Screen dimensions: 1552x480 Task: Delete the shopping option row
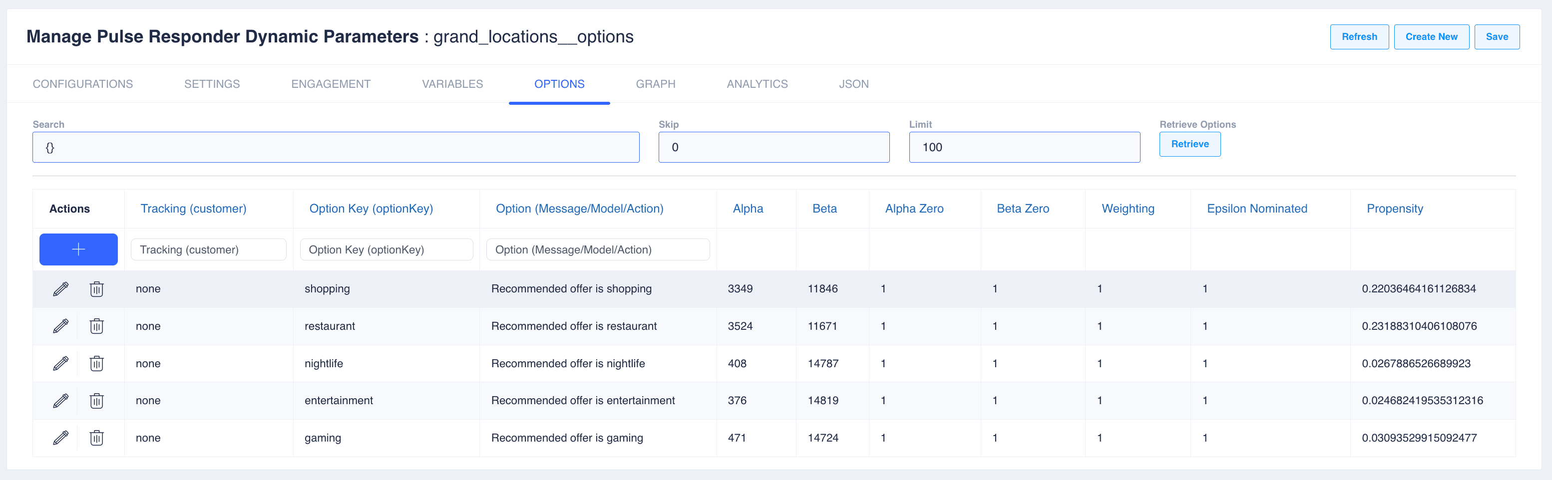(96, 289)
